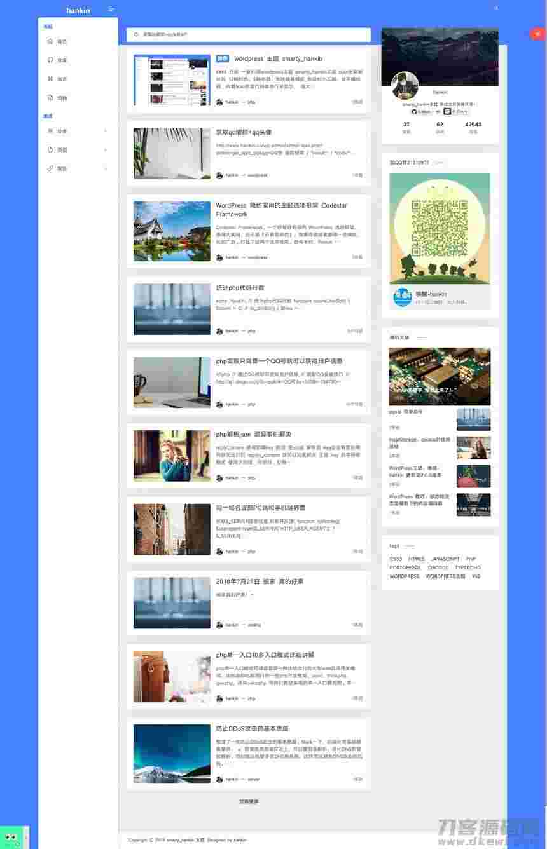This screenshot has height=849, width=547.
Task: Open the hankin site title in the header
Action: 78,10
